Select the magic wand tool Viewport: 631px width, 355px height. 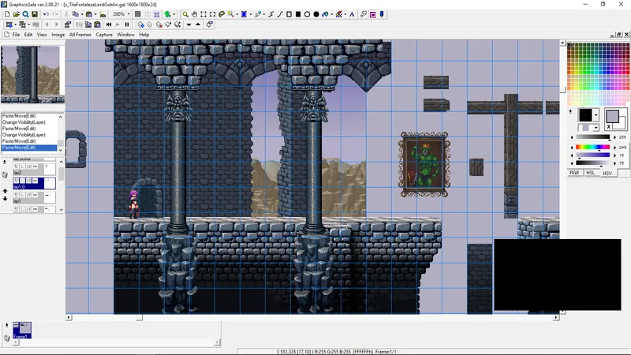[230, 14]
